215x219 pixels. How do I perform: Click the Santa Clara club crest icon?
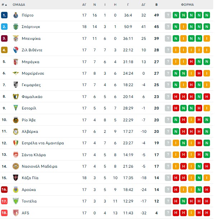pyautogui.click(x=15, y=155)
